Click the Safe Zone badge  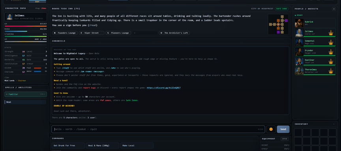pos(282,9)
